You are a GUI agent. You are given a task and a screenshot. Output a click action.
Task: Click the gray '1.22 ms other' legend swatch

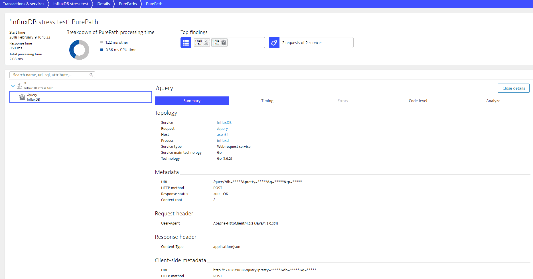tap(102, 42)
